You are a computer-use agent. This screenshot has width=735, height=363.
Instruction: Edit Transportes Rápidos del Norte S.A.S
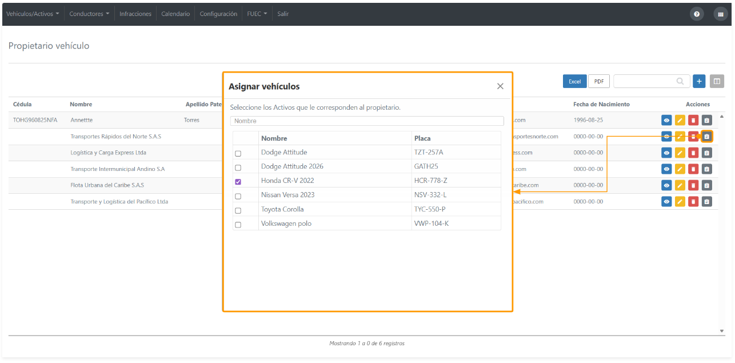point(680,137)
